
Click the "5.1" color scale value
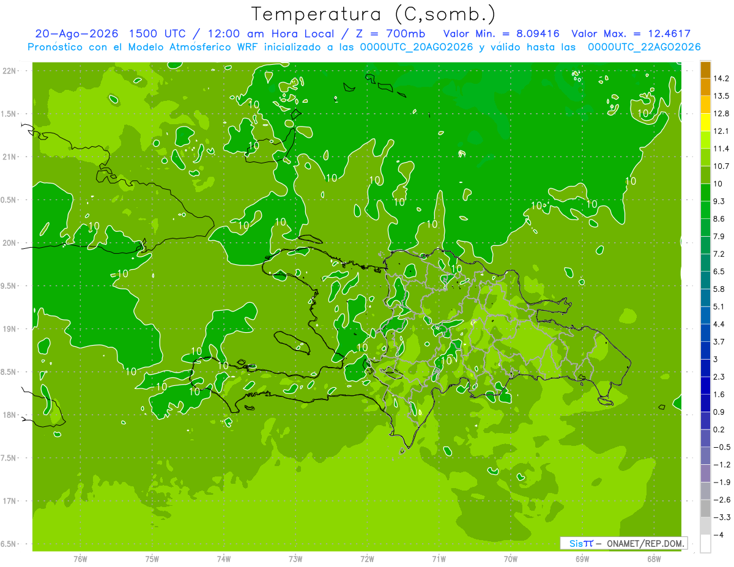coord(719,306)
